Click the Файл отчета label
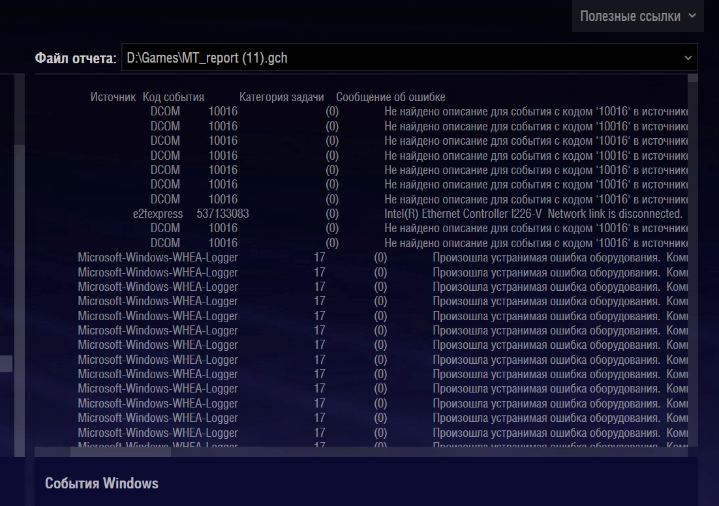 [76, 58]
